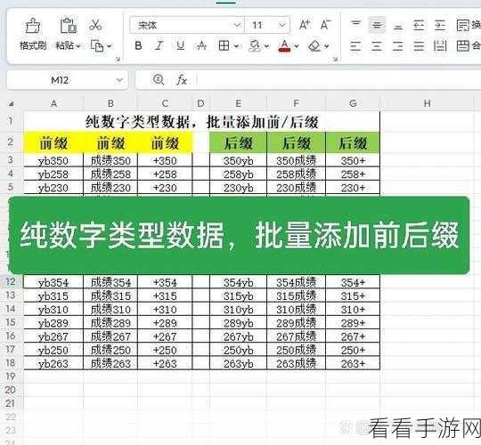
Task: Toggle Strikethrough formatting
Action: 201,46
